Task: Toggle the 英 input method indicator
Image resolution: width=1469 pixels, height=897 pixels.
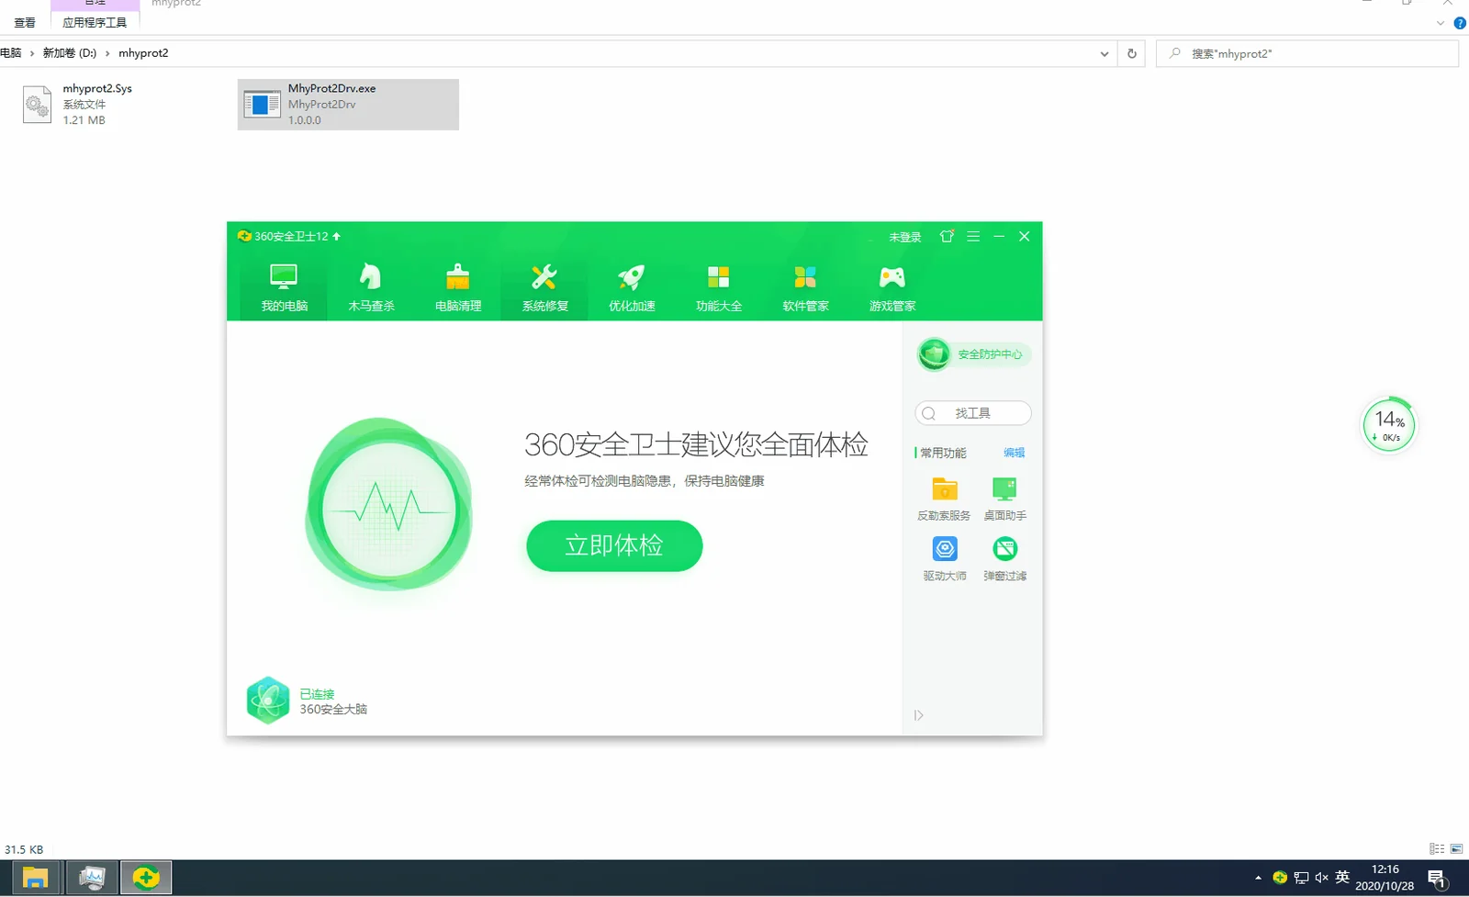Action: coord(1343,878)
